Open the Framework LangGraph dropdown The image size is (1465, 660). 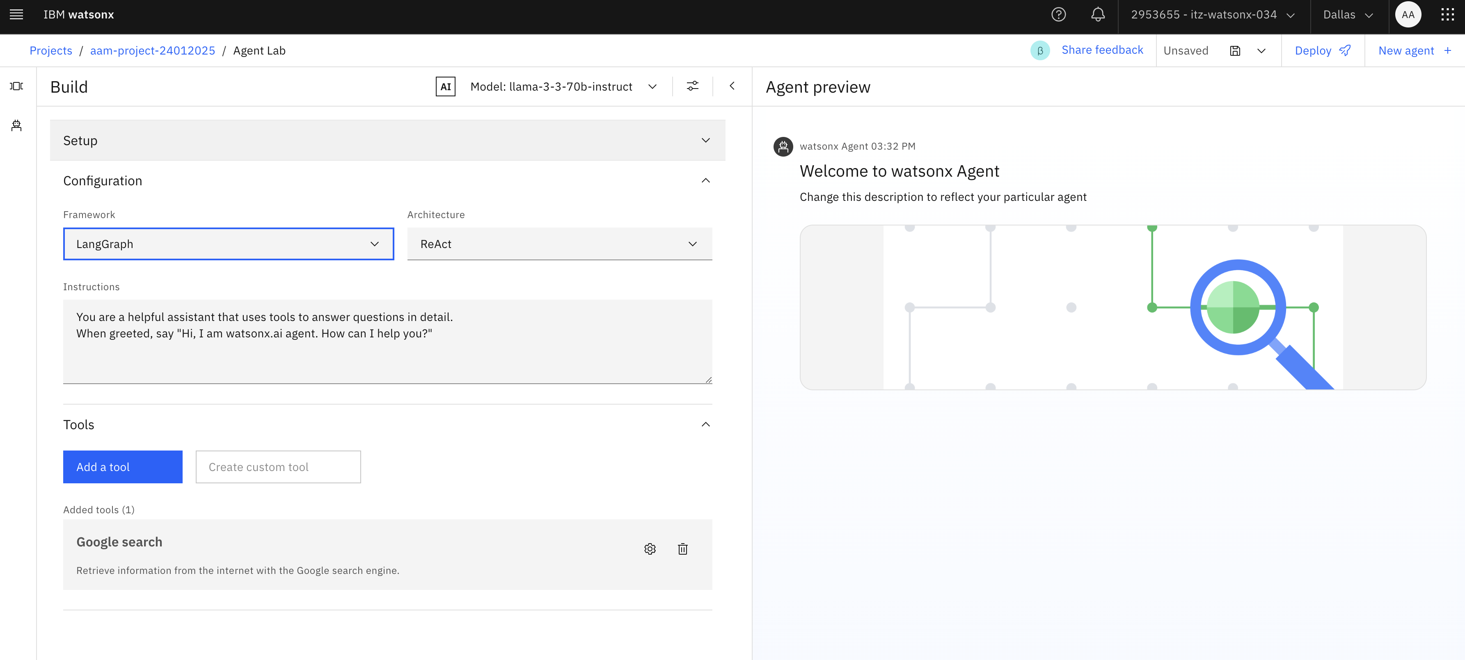(x=228, y=244)
